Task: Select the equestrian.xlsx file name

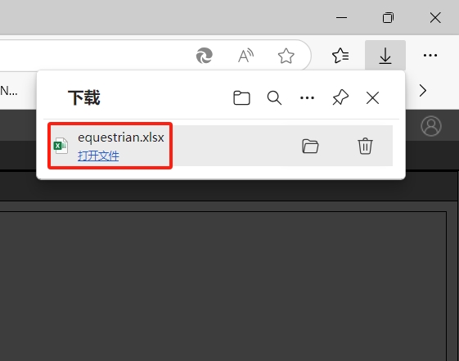Action: [121, 138]
